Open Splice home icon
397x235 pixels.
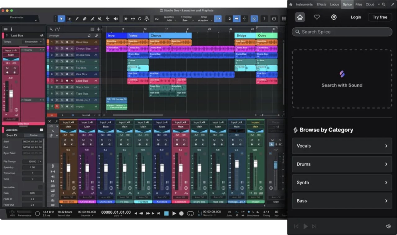point(300,17)
